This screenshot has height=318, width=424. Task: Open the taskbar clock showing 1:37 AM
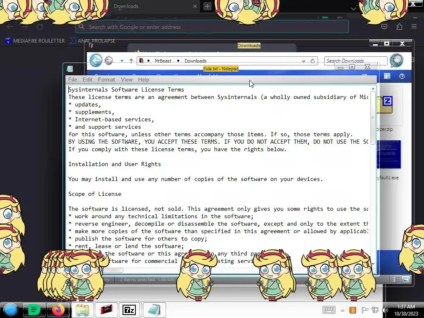406,310
